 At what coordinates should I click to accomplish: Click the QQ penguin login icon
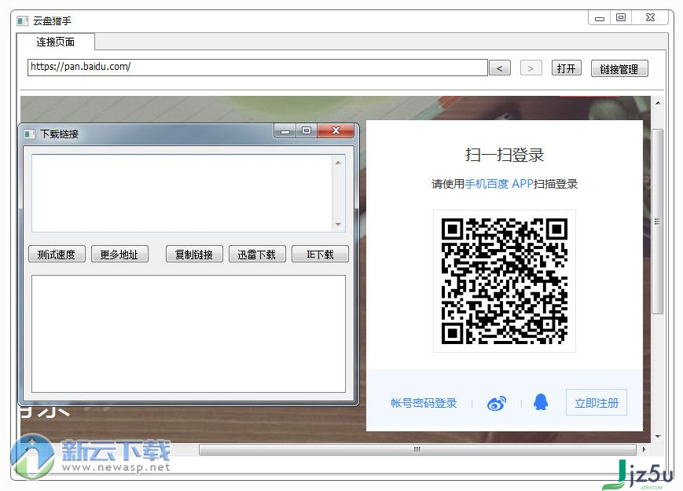541,402
